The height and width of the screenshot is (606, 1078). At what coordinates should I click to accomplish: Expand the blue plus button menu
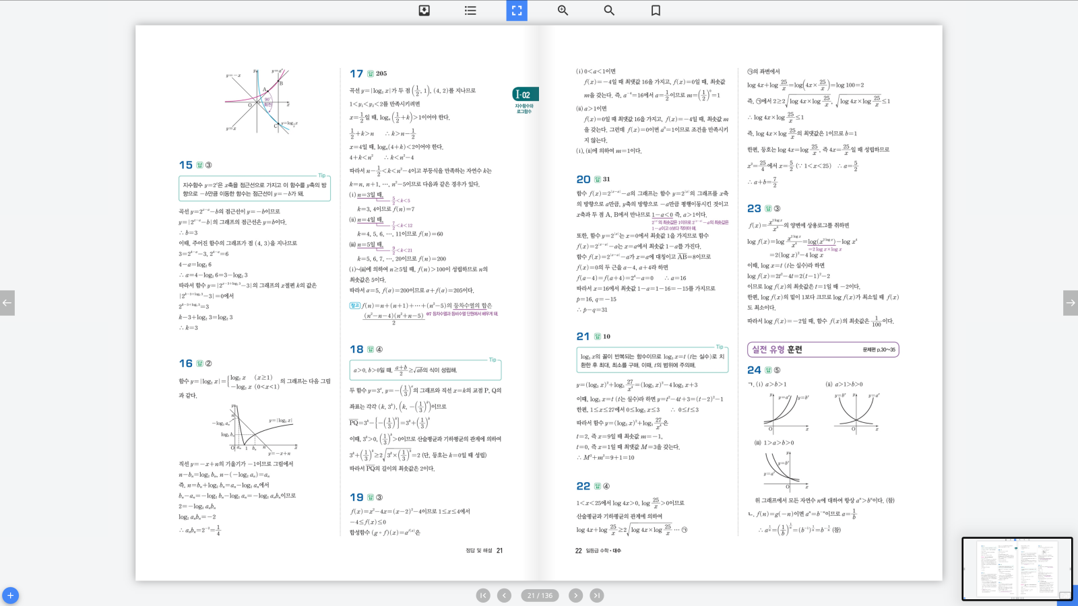click(x=10, y=595)
